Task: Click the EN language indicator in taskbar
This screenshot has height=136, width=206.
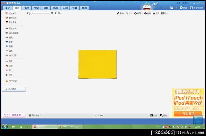Action: point(158,126)
